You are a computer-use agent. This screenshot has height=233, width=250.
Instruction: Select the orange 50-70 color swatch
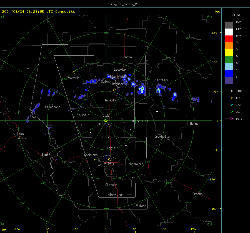pos(229,46)
